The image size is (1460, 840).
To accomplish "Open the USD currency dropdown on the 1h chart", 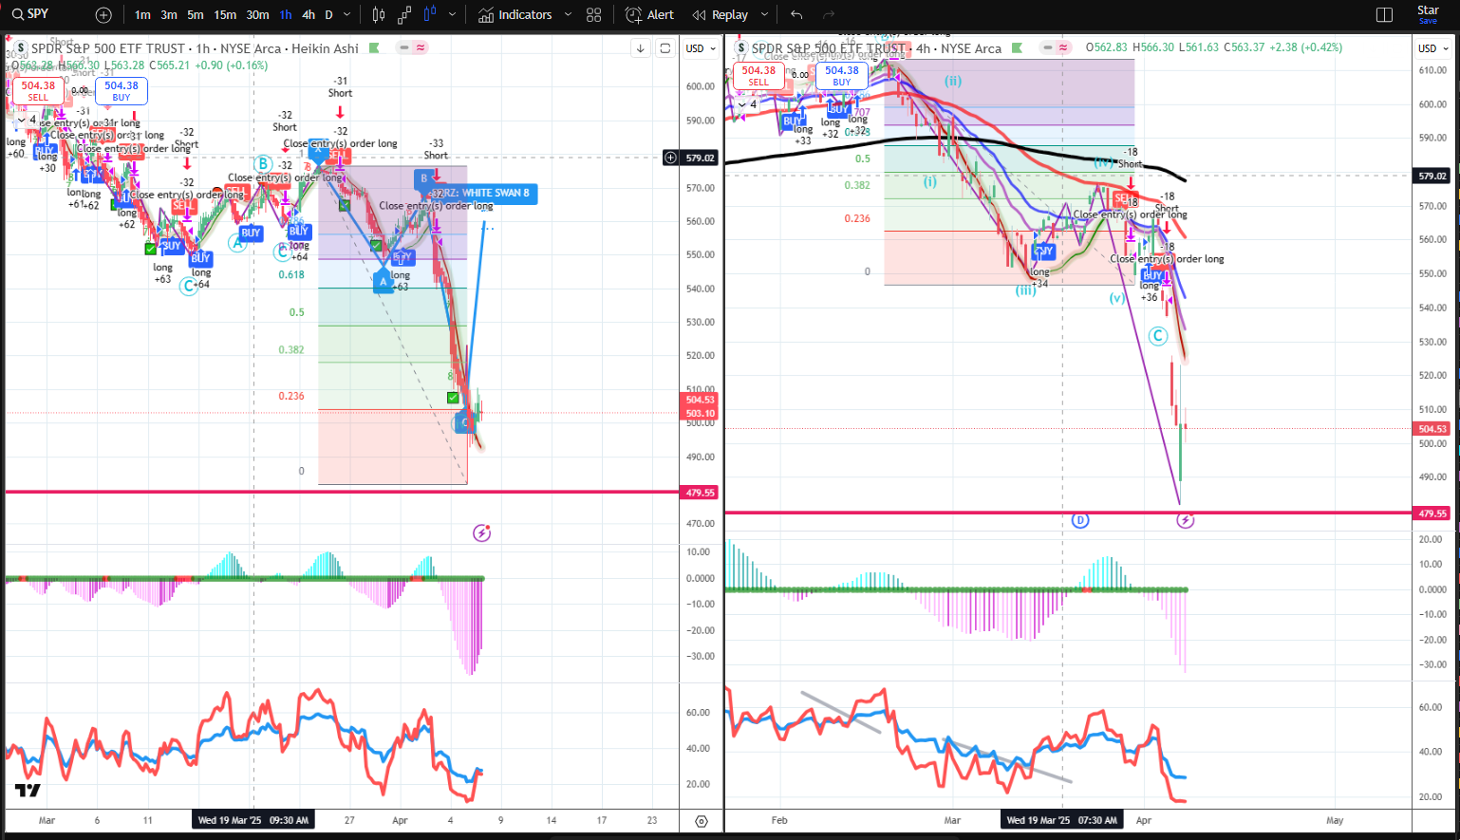I will click(701, 48).
